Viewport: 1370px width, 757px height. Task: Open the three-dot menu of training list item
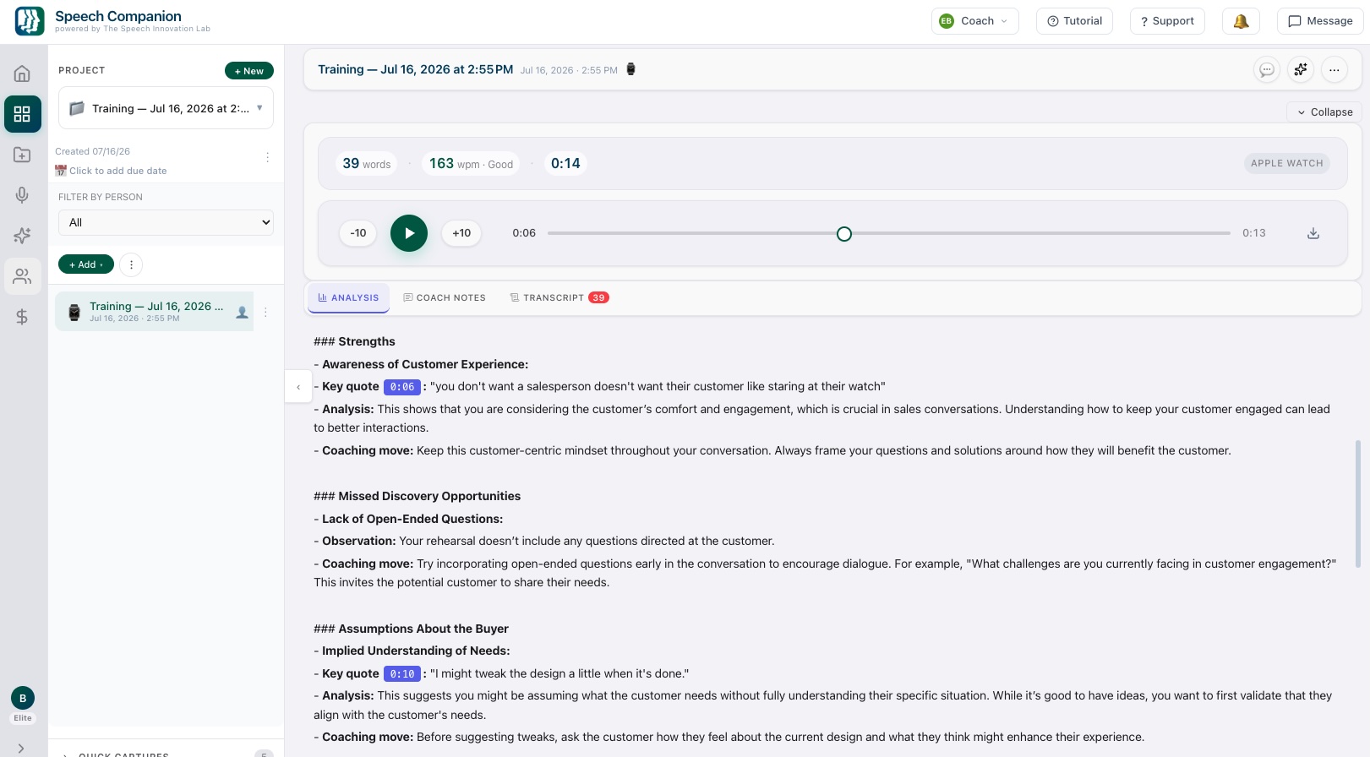click(x=265, y=312)
